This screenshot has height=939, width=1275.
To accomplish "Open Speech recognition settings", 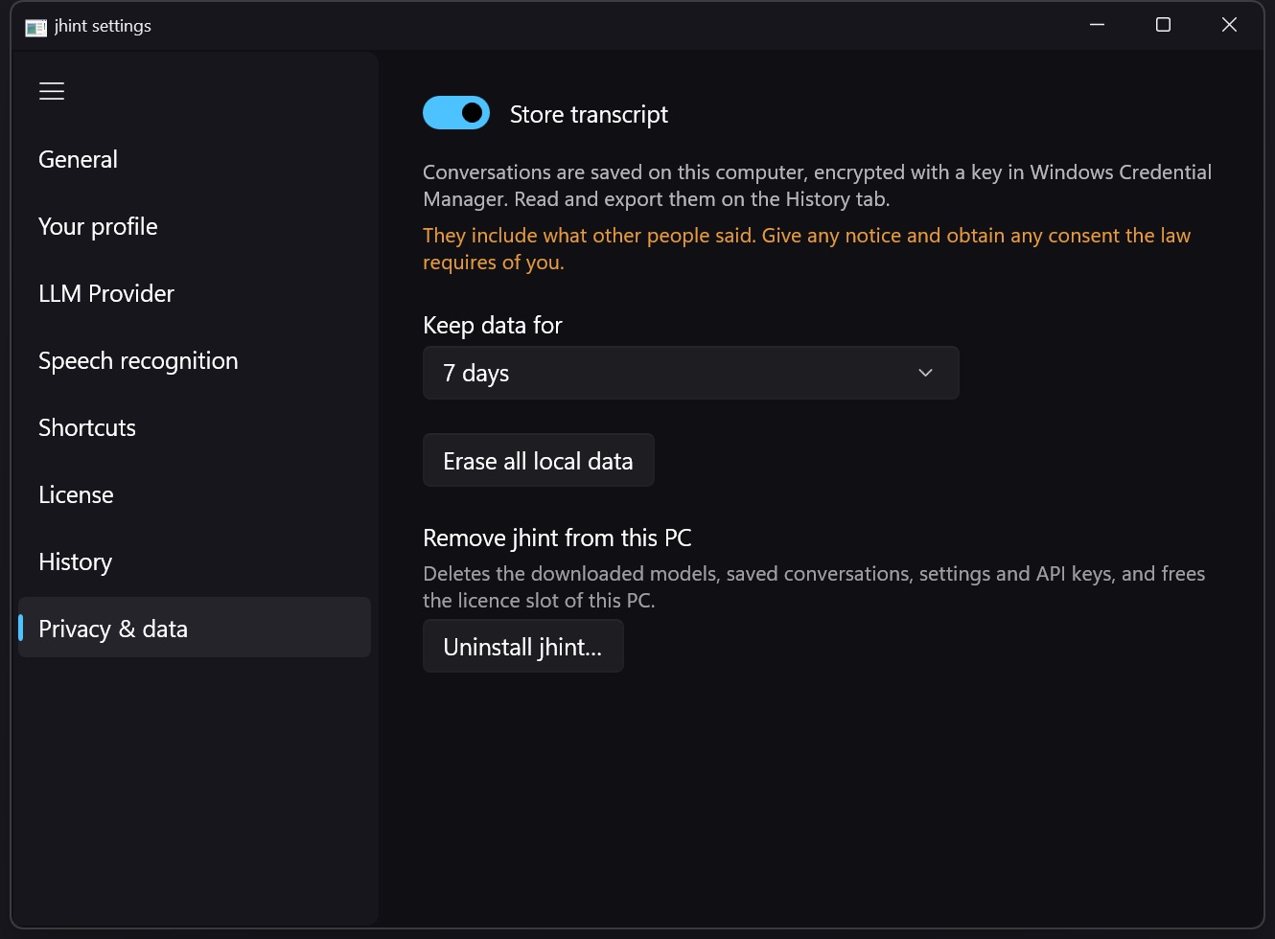I will 195,360.
